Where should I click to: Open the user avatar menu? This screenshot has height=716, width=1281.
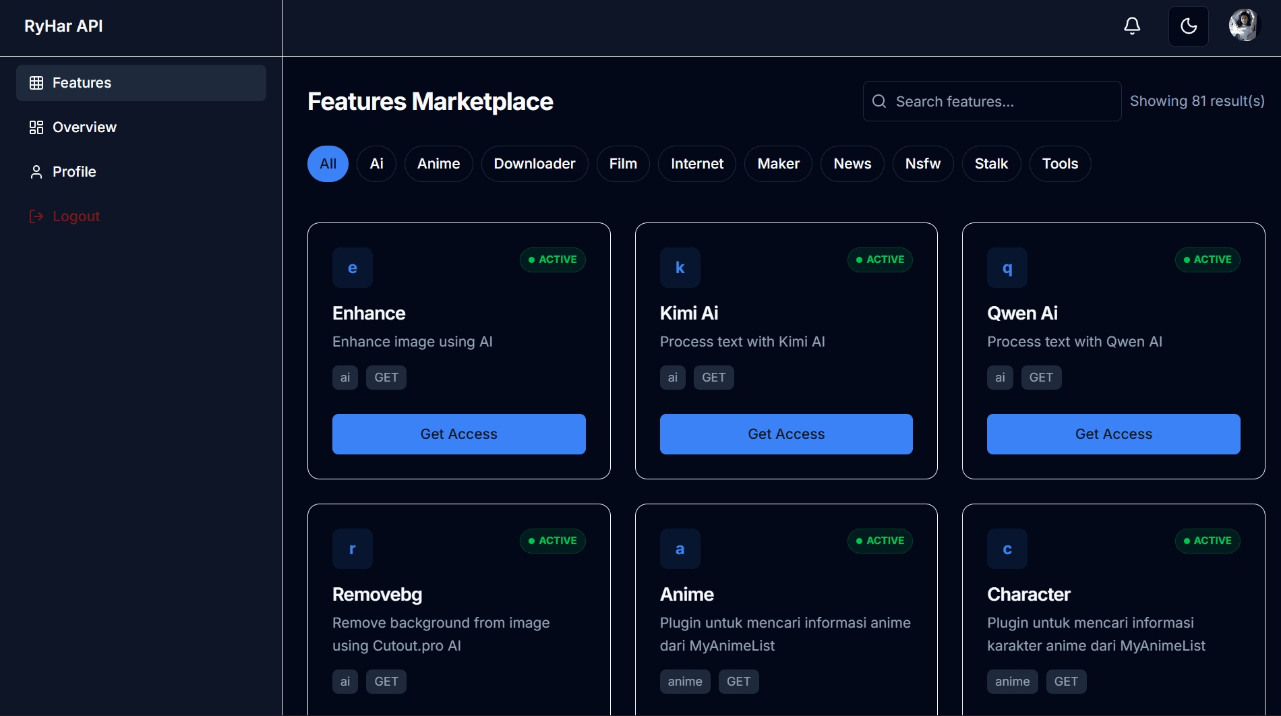click(x=1243, y=26)
